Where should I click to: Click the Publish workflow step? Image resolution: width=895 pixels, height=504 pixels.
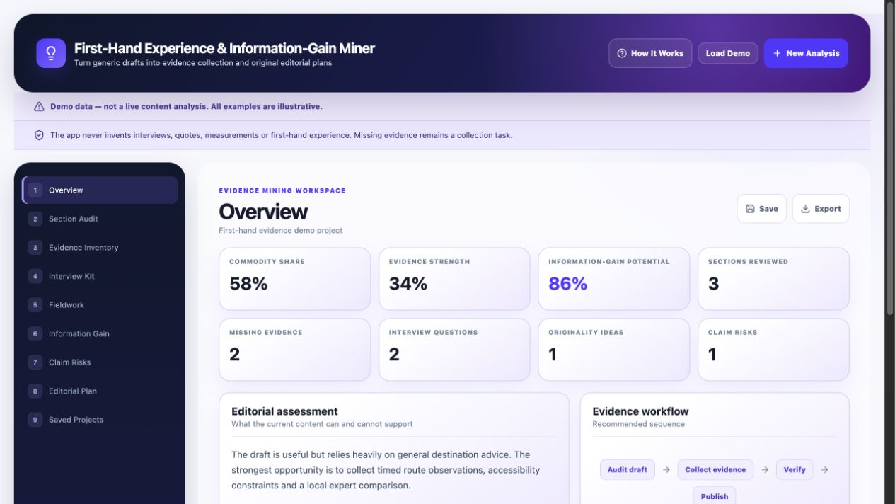(715, 496)
